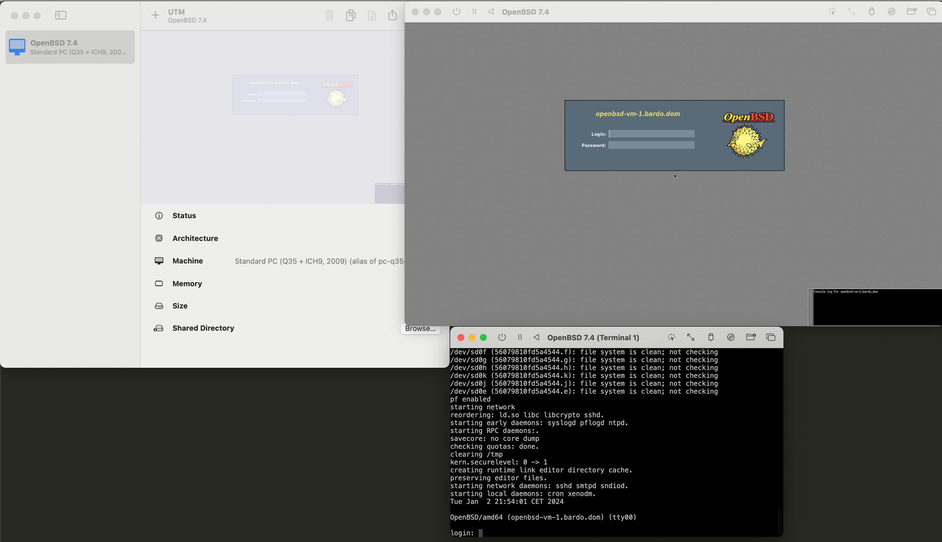Click 'Memory' label in VM details
This screenshot has height=542, width=942.
pos(187,284)
